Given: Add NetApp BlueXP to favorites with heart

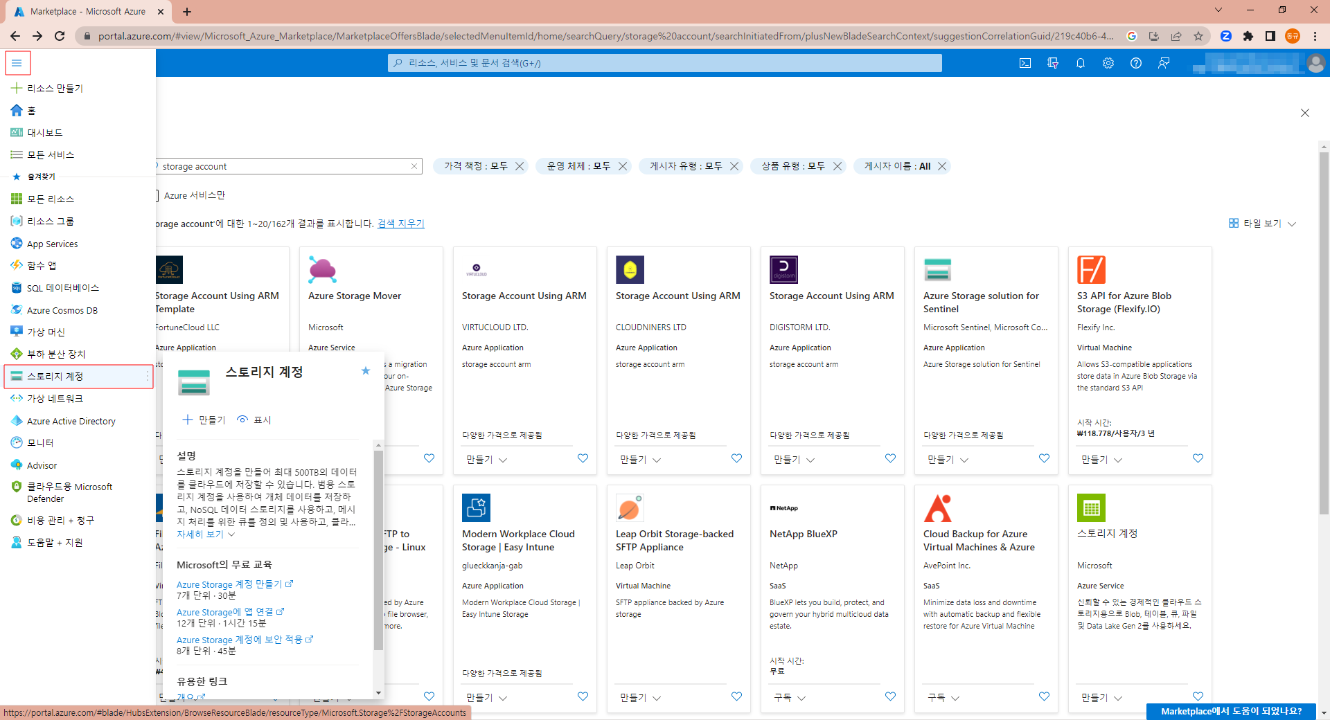Looking at the screenshot, I should 890,696.
